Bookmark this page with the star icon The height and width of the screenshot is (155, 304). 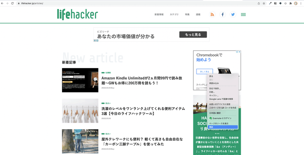tap(264, 3)
